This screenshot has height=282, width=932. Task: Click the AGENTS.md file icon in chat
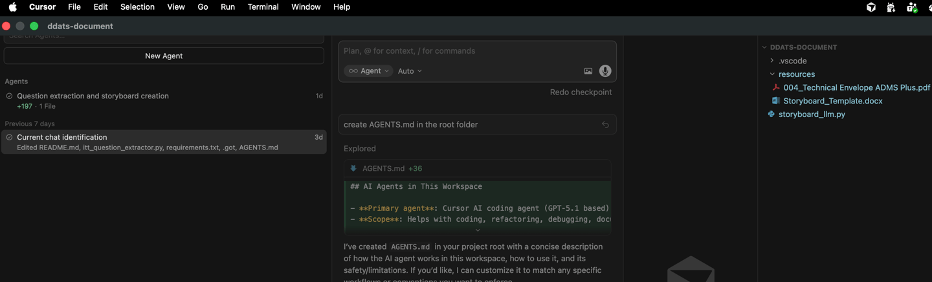pyautogui.click(x=353, y=169)
